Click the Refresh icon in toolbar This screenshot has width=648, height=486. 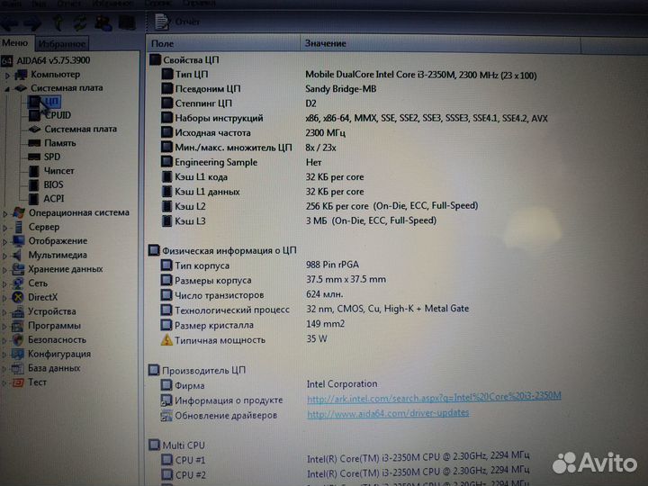point(80,22)
